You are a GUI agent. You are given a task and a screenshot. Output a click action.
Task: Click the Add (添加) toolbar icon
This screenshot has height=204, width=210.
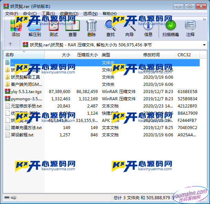(x=16, y=27)
